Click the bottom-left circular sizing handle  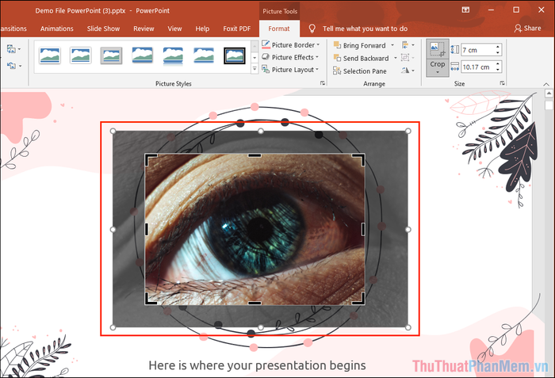point(113,327)
